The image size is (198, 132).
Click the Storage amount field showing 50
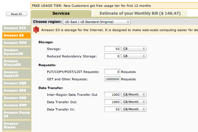click(112, 49)
